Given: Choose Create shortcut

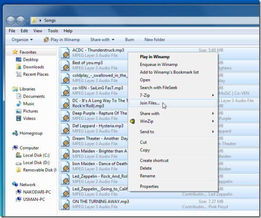Looking at the screenshot, I should click(x=172, y=160).
